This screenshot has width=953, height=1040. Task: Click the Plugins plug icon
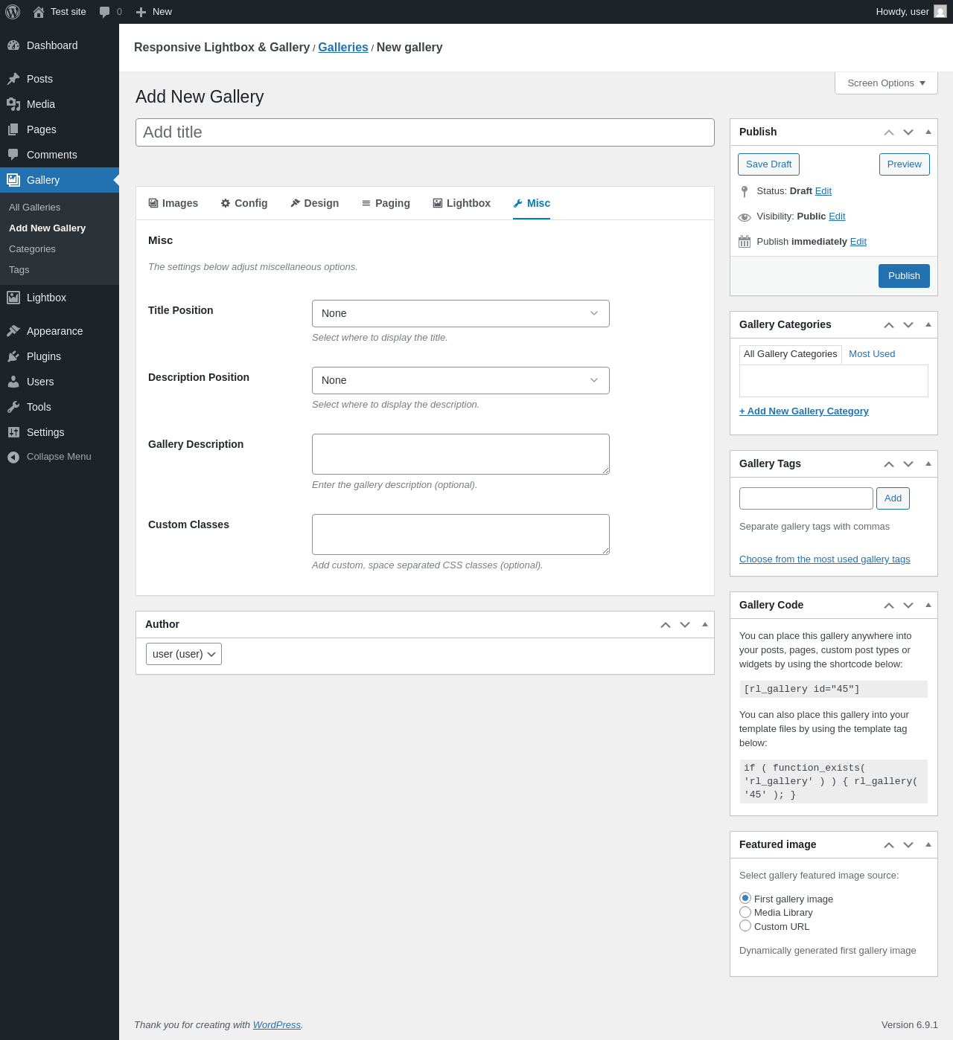point(13,356)
